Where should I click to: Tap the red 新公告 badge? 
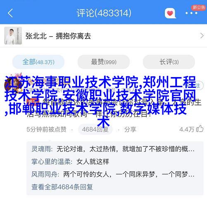click(199, 7)
